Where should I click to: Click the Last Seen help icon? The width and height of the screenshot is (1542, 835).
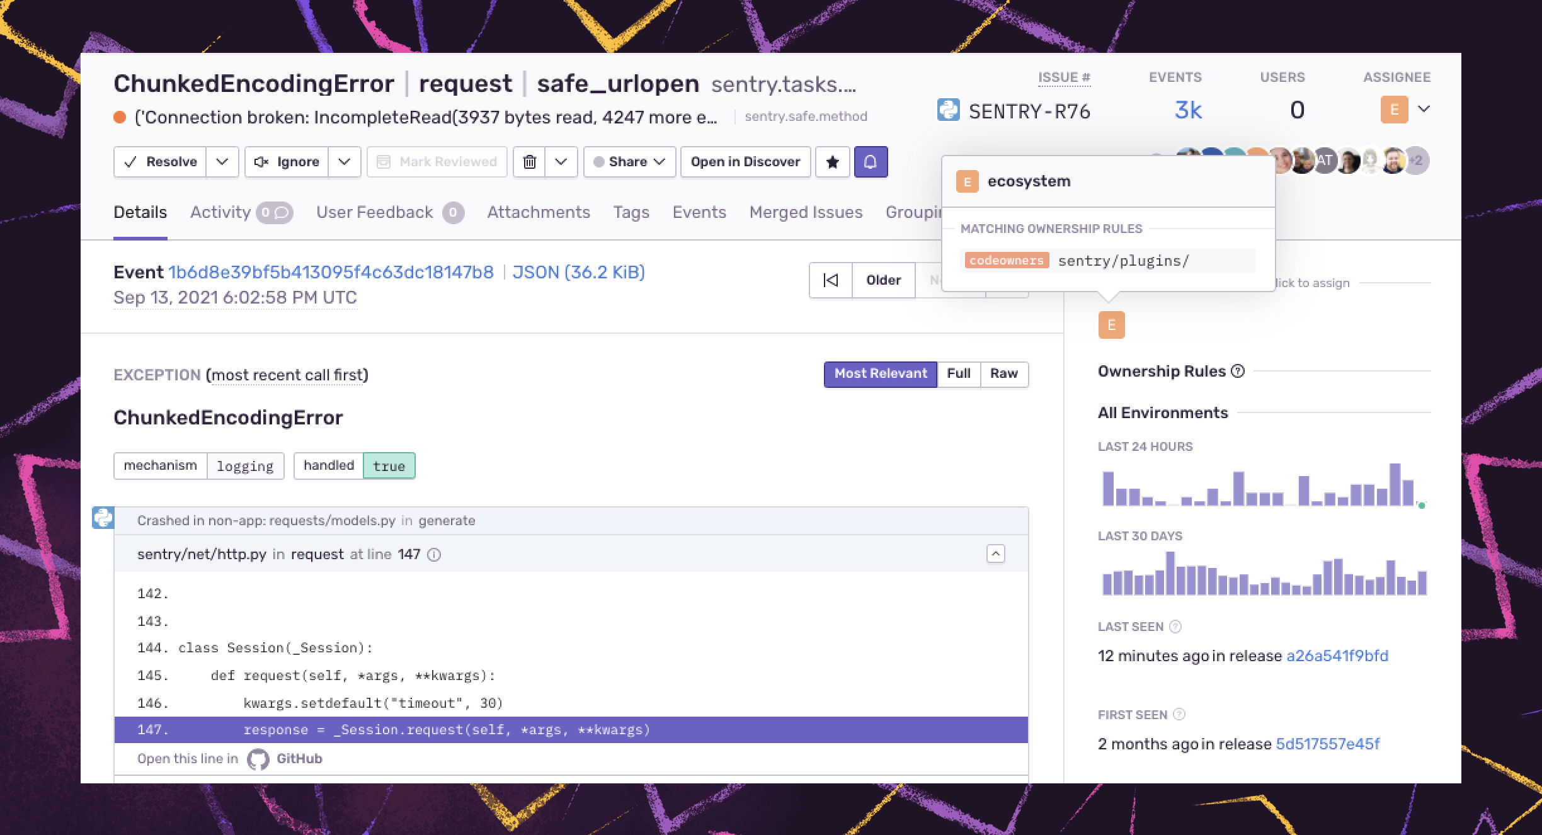[1175, 627]
